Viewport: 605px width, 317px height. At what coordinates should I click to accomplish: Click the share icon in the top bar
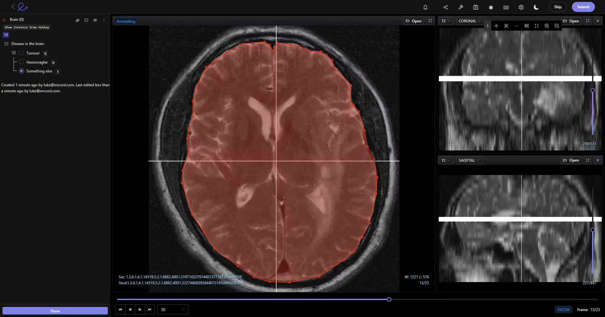(x=446, y=7)
